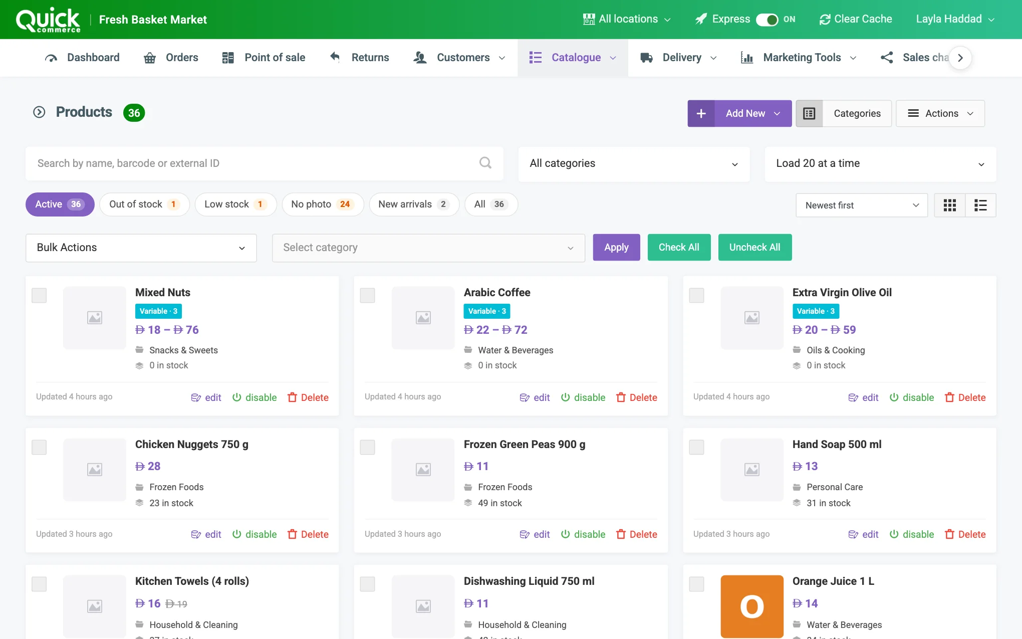Click the search magnifier icon
Image resolution: width=1022 pixels, height=639 pixels.
tap(485, 163)
